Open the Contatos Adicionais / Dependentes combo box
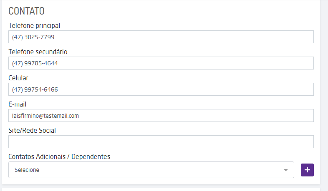The width and height of the screenshot is (328, 191). point(151,170)
